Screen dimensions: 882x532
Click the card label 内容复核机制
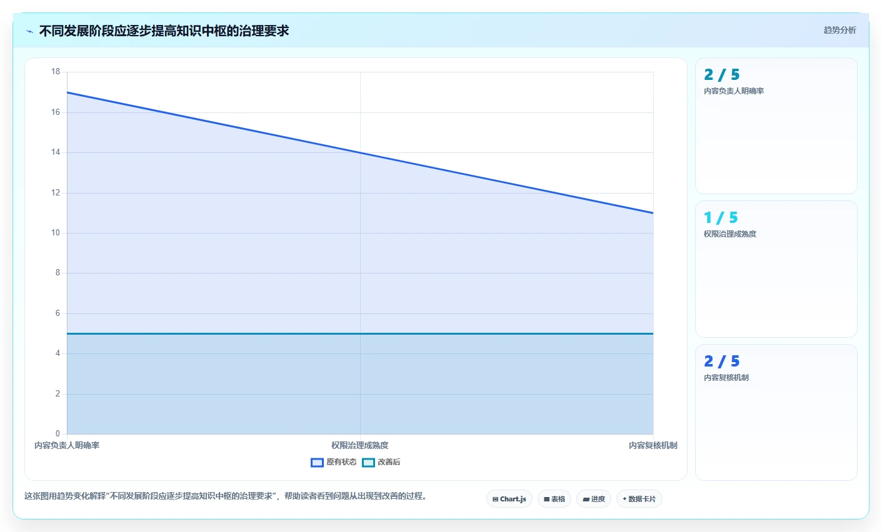(726, 378)
